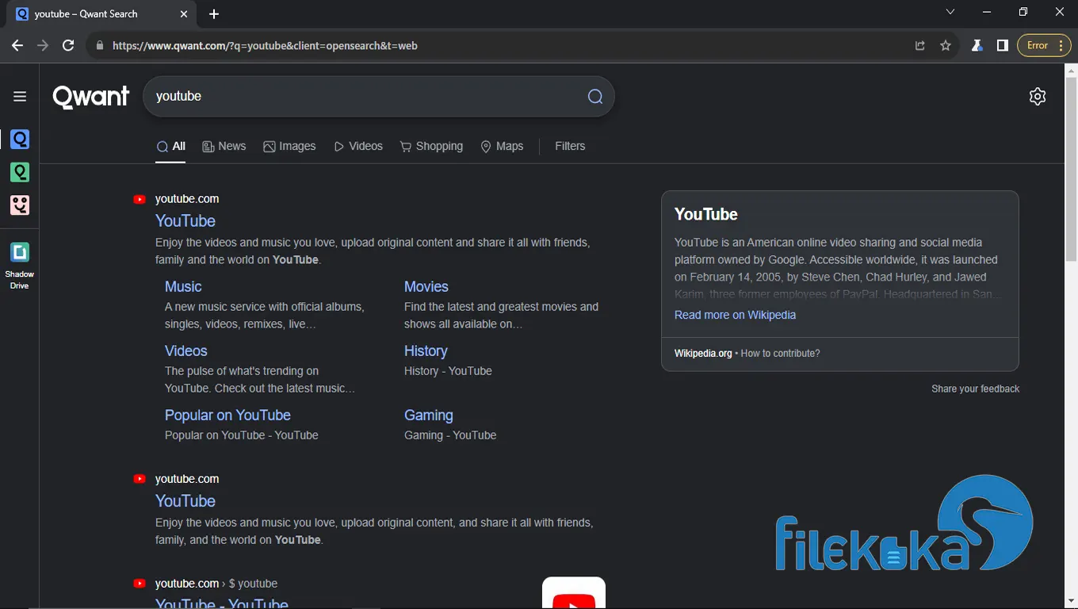The width and height of the screenshot is (1078, 609).
Task: Switch to the Videos tab
Action: [358, 147]
